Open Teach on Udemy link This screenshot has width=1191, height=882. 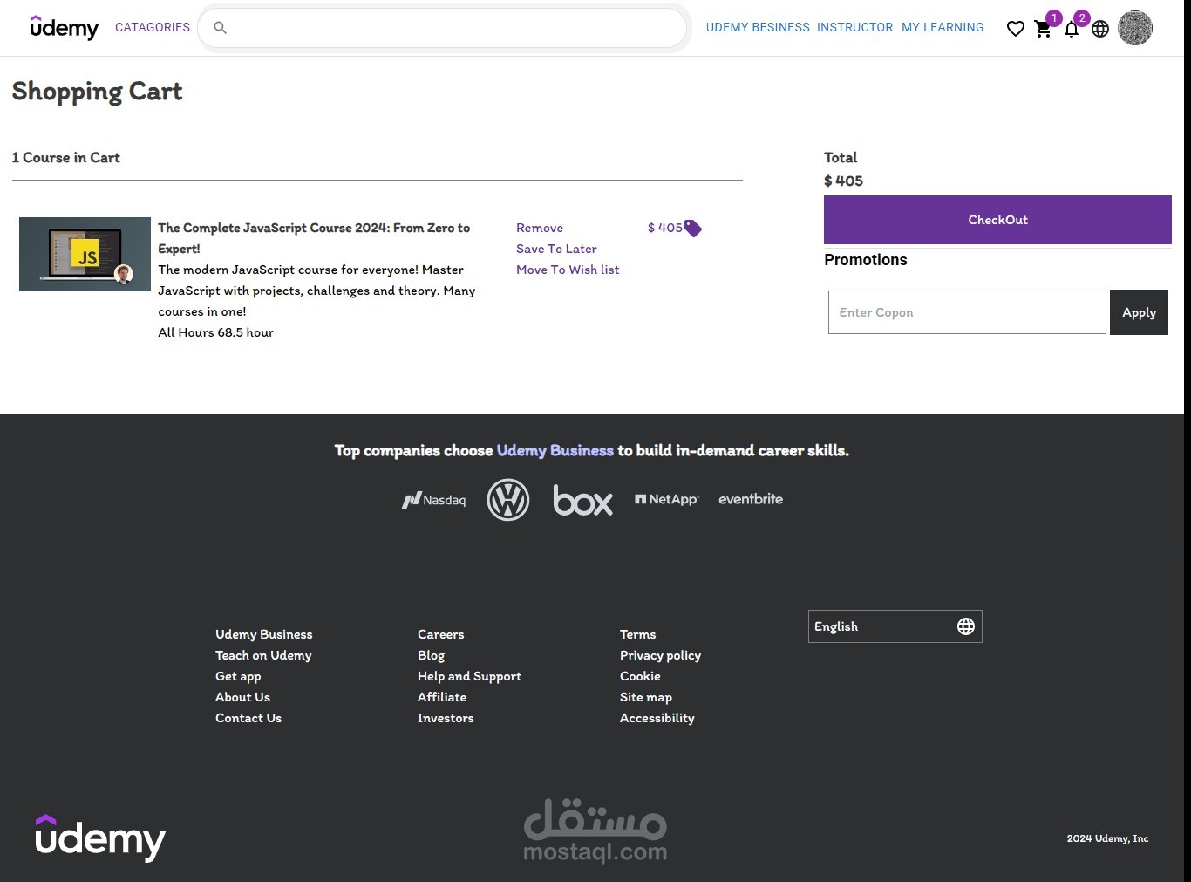click(x=263, y=655)
